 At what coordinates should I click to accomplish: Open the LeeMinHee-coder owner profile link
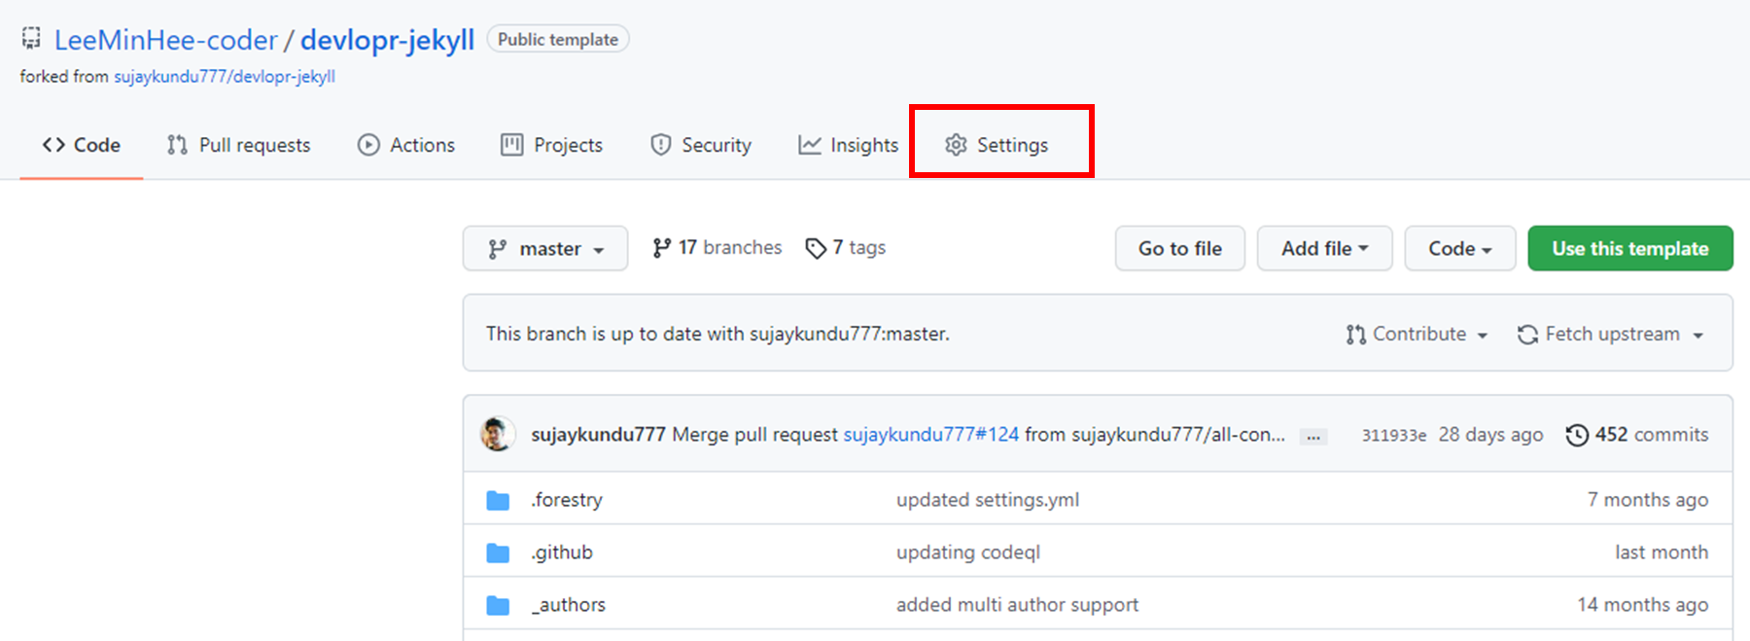166,40
